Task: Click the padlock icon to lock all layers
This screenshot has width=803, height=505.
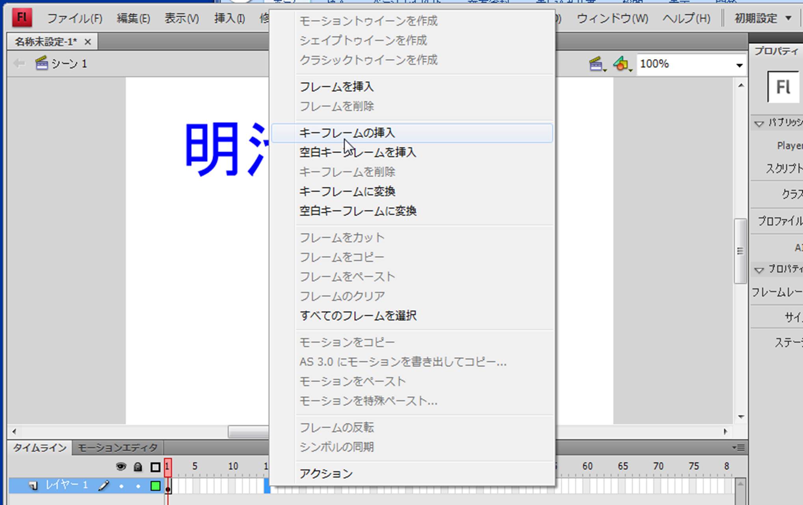Action: point(138,467)
